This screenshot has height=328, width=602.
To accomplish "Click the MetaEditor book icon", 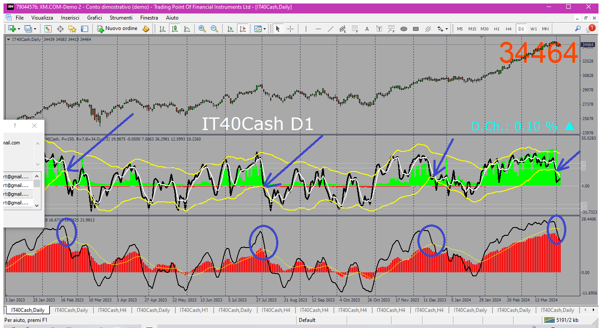I will (x=146, y=29).
